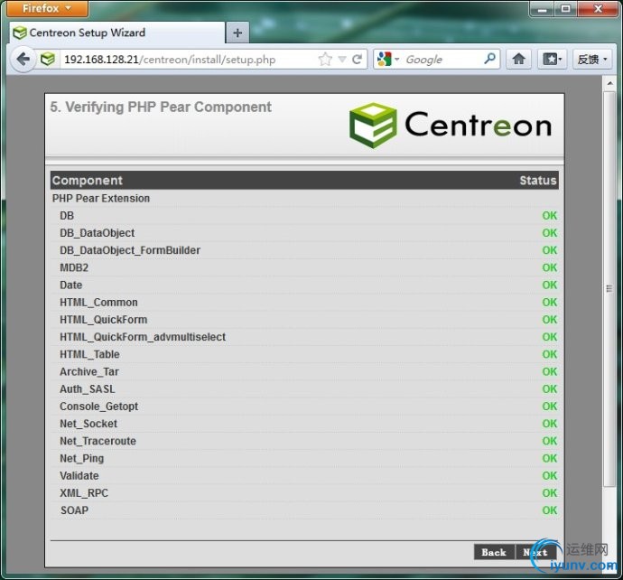623x580 pixels.
Task: Click the step 5 Verifying PHP Pear heading
Action: point(161,108)
